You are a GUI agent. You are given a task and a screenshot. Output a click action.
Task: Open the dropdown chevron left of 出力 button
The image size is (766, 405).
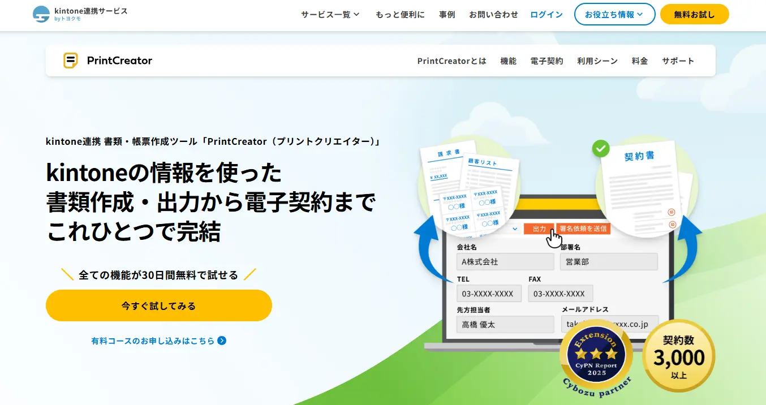point(515,229)
